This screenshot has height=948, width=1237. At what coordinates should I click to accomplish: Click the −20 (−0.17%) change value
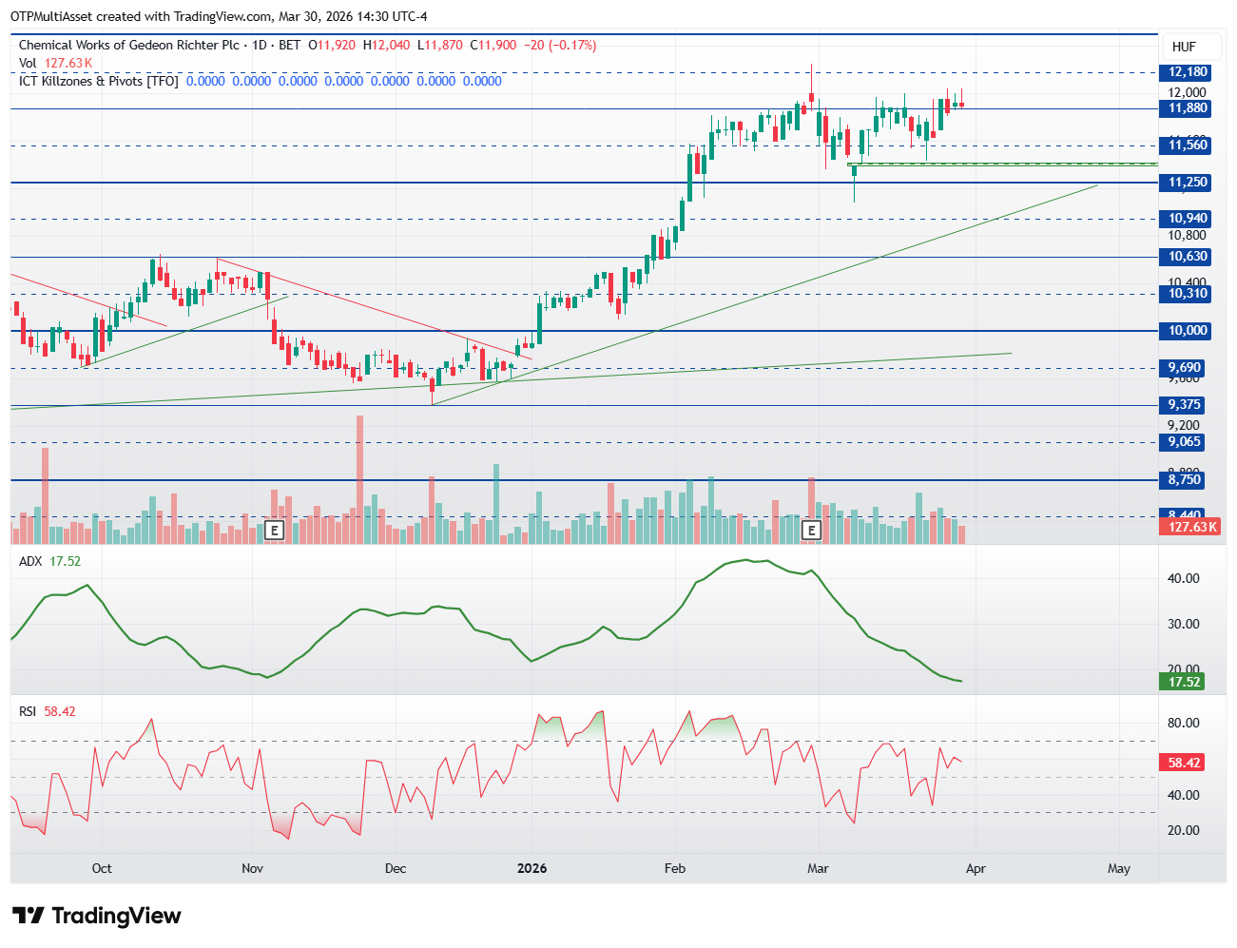point(560,45)
